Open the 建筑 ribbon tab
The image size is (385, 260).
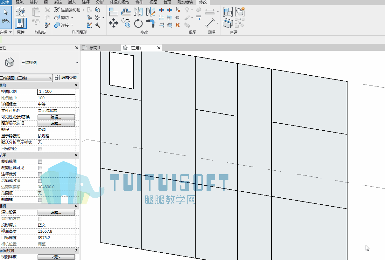[20, 2]
